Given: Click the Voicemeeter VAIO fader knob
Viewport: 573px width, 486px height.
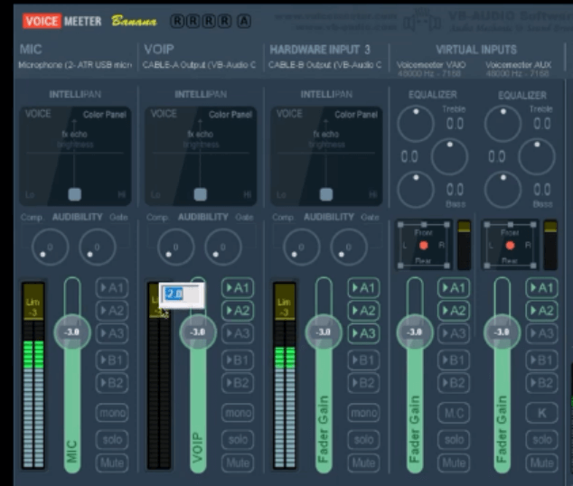Looking at the screenshot, I should click(415, 332).
